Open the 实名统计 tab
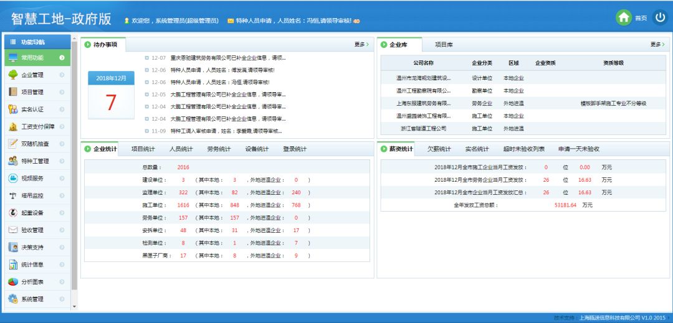This screenshot has height=323, width=673. point(477,149)
